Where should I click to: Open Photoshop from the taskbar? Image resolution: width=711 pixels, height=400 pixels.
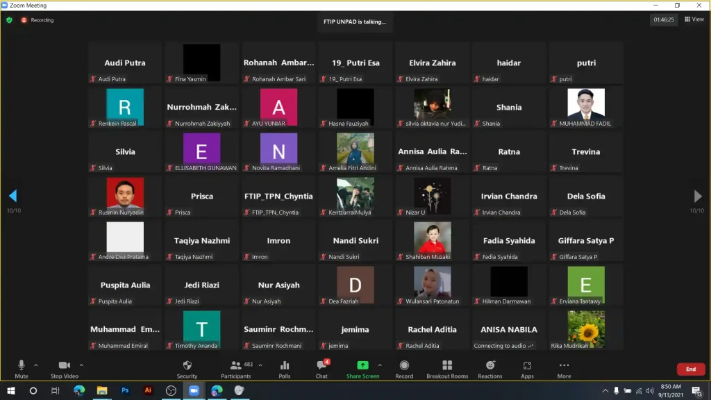125,390
